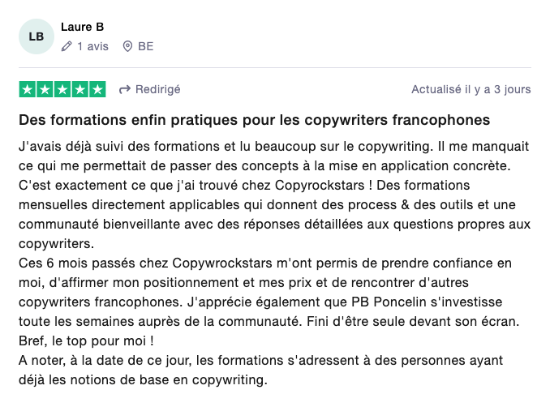550x394 pixels.
Task: Click the second green rating star
Action: click(45, 89)
